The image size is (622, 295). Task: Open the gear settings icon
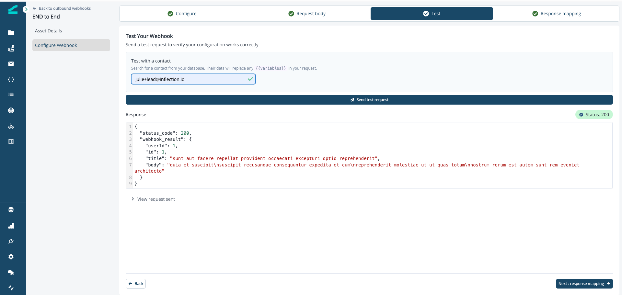(11, 257)
